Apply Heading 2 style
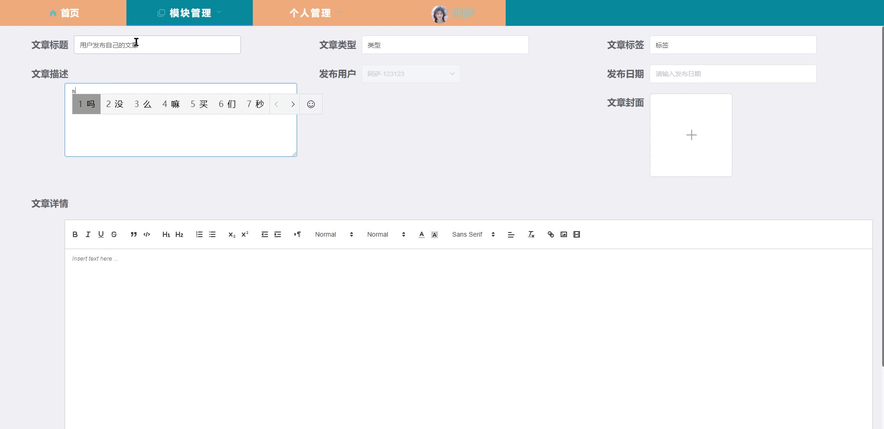Viewport: 884px width, 429px height. 179,234
